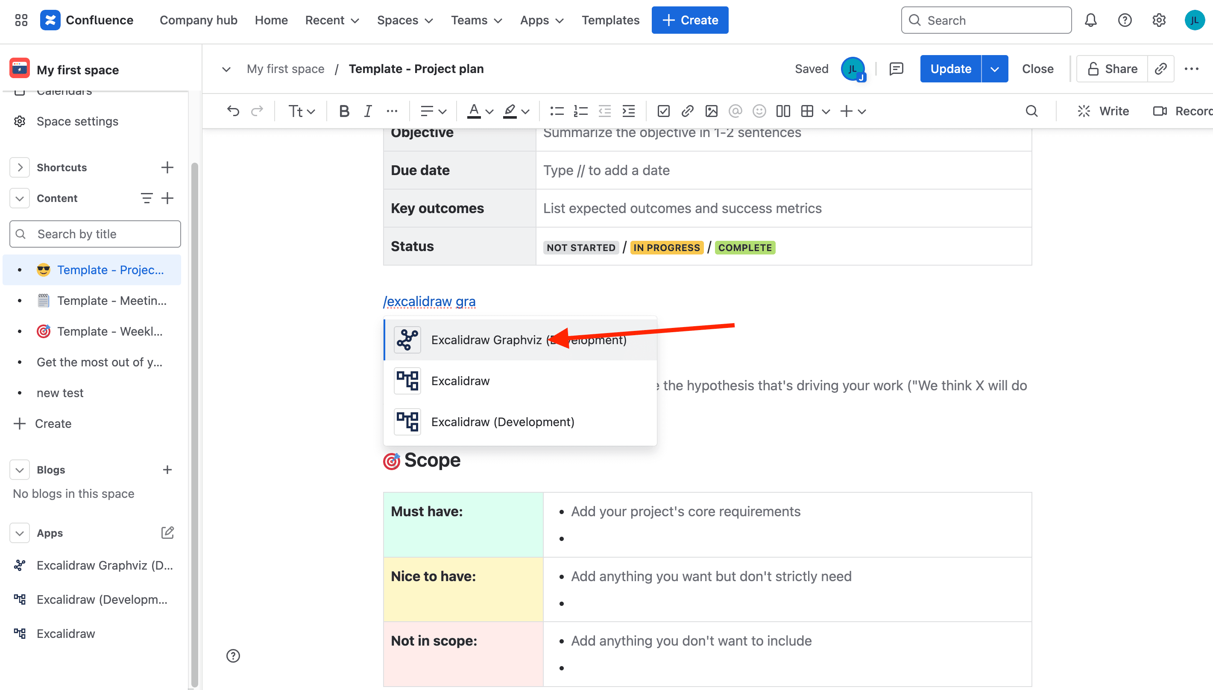Viewport: 1213px width, 690px height.
Task: Toggle bold formatting
Action: (x=344, y=111)
